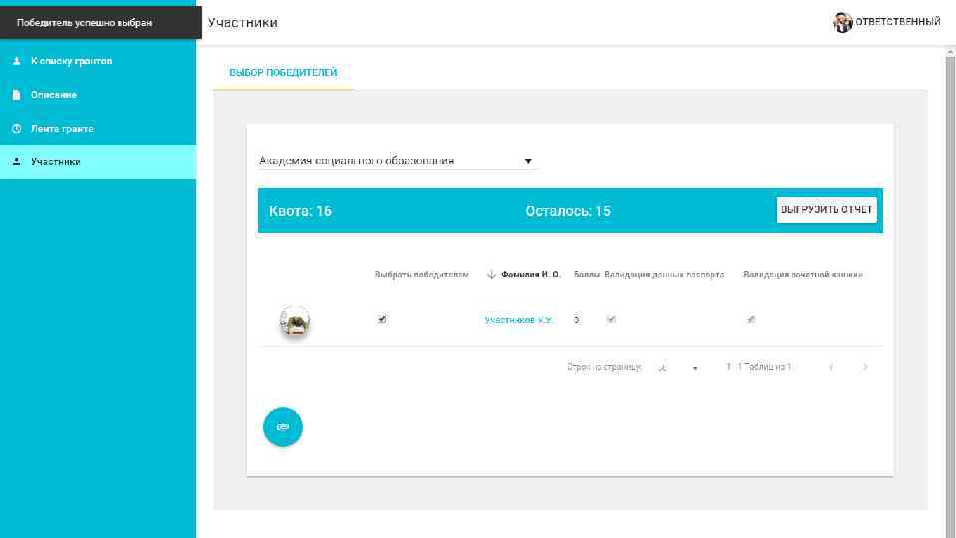Open 'Описание' sidebar item
This screenshot has height=538, width=956.
coord(99,95)
